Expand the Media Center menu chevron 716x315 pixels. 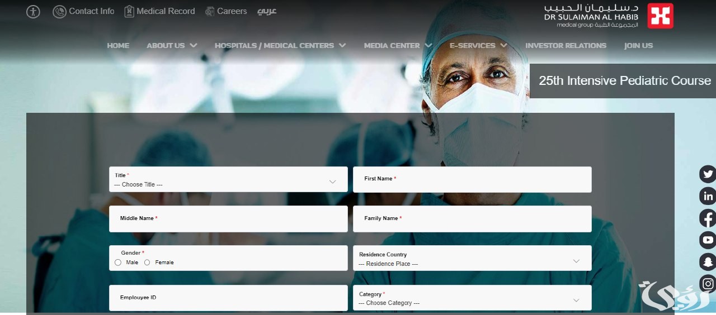point(428,45)
